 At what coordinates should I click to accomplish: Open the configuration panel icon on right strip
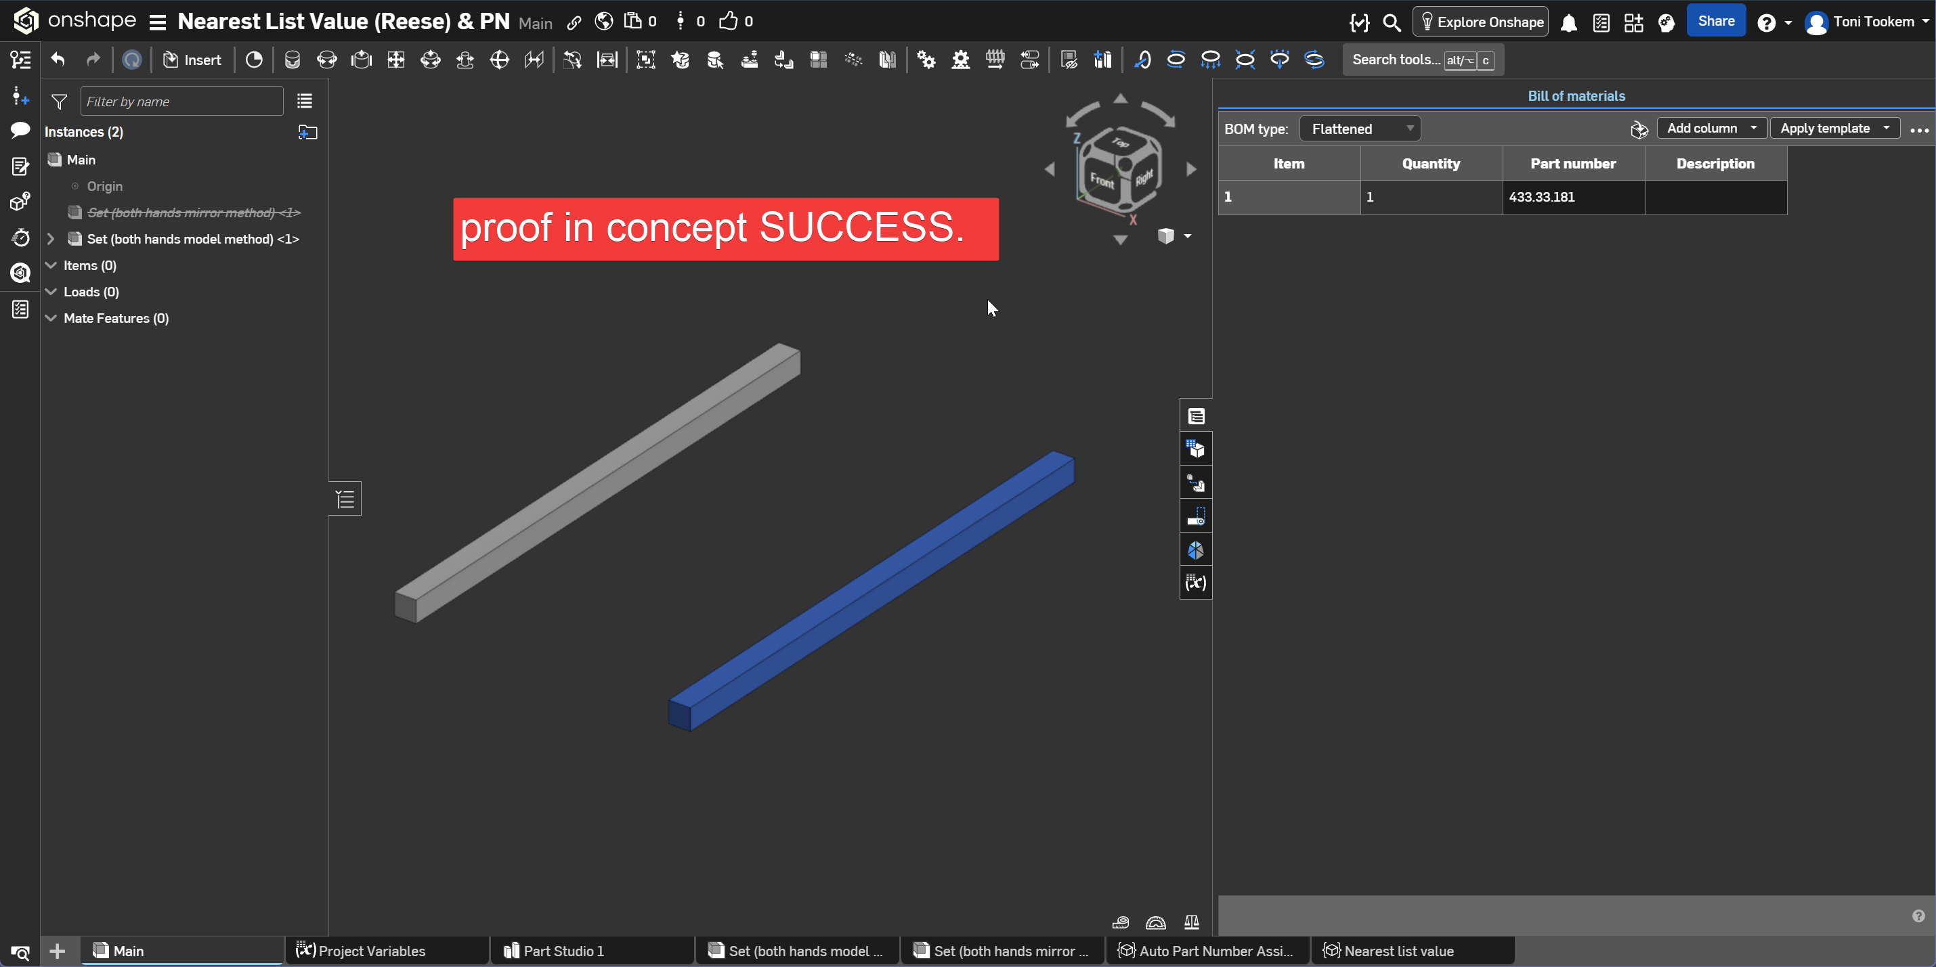[1195, 450]
